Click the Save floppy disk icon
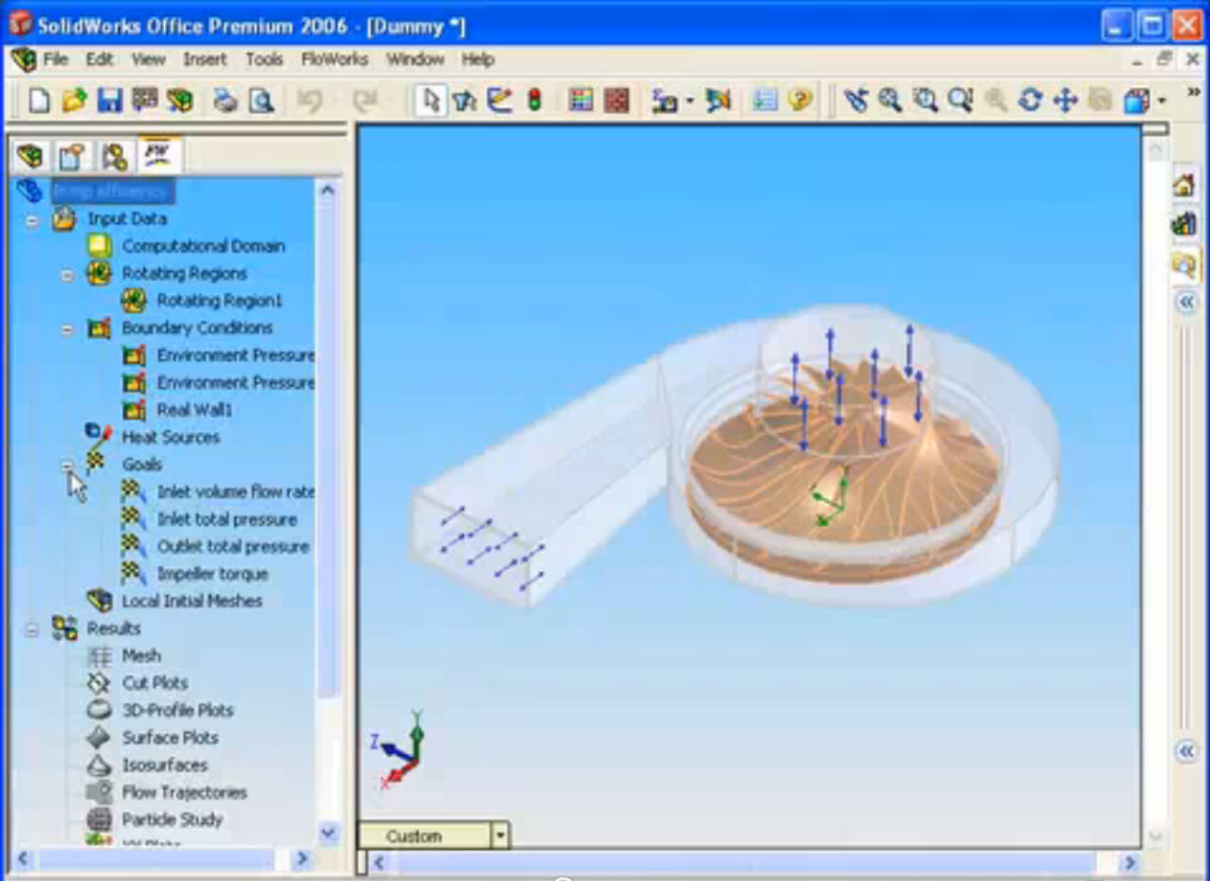 click(110, 100)
